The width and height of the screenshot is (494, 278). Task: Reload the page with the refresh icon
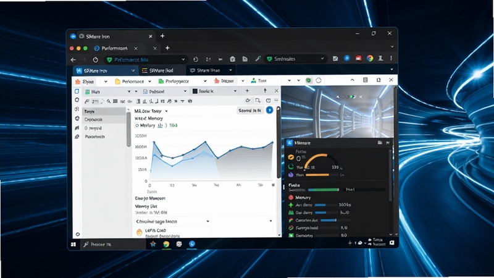pyautogui.click(x=96, y=59)
